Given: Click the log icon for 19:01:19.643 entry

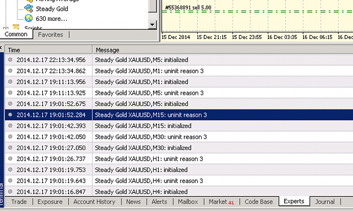Looking at the screenshot, I should (x=10, y=181).
